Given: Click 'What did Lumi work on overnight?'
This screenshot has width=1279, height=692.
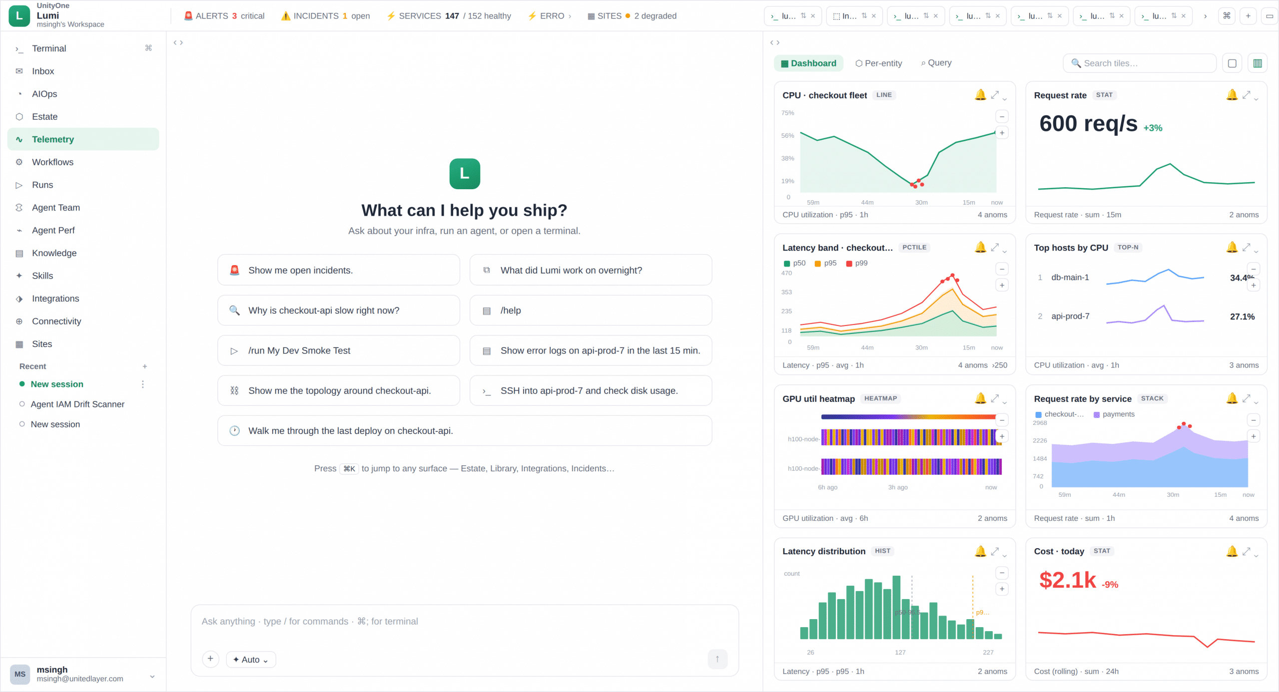Looking at the screenshot, I should coord(591,270).
